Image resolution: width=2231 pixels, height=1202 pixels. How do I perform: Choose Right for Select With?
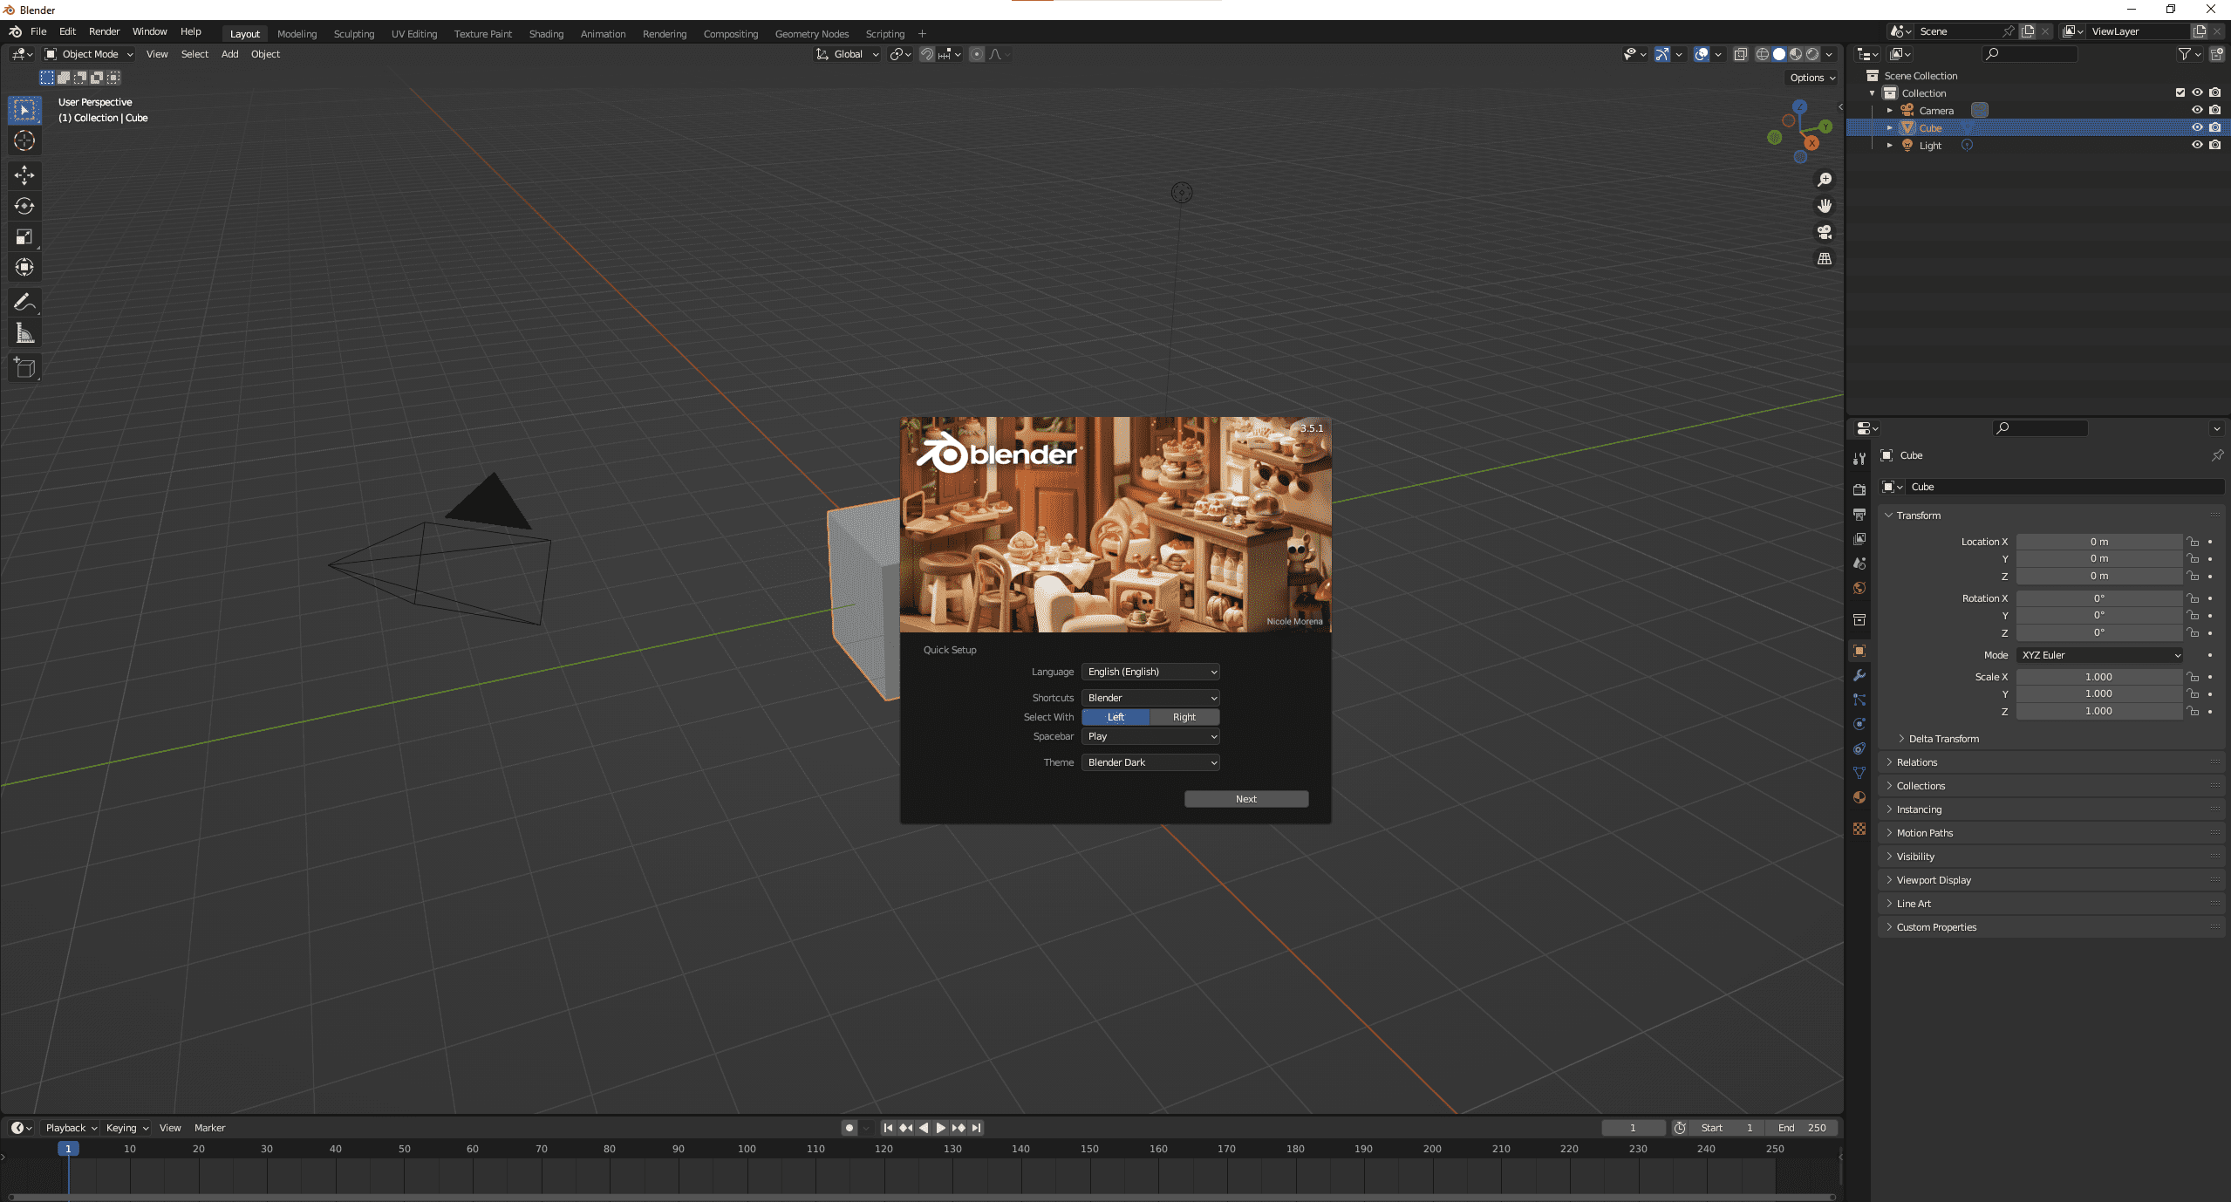pyautogui.click(x=1184, y=717)
